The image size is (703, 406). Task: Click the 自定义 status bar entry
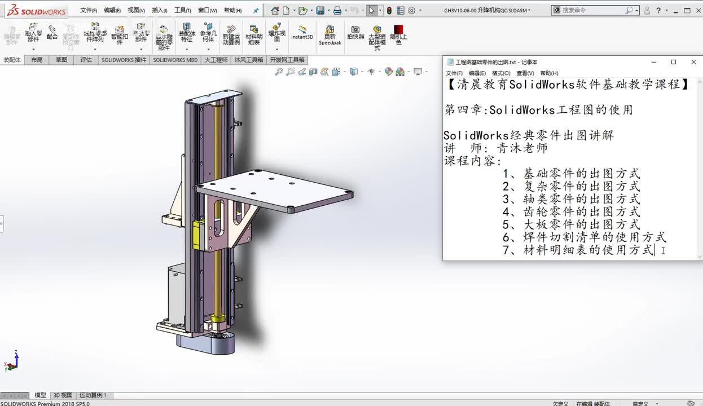[640, 403]
